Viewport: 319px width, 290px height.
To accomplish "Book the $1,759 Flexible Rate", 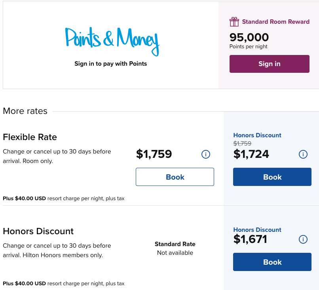I will pyautogui.click(x=175, y=177).
